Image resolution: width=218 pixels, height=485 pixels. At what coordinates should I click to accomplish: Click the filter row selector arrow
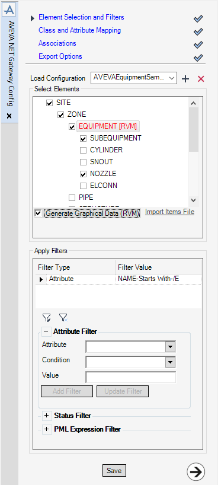point(41,279)
